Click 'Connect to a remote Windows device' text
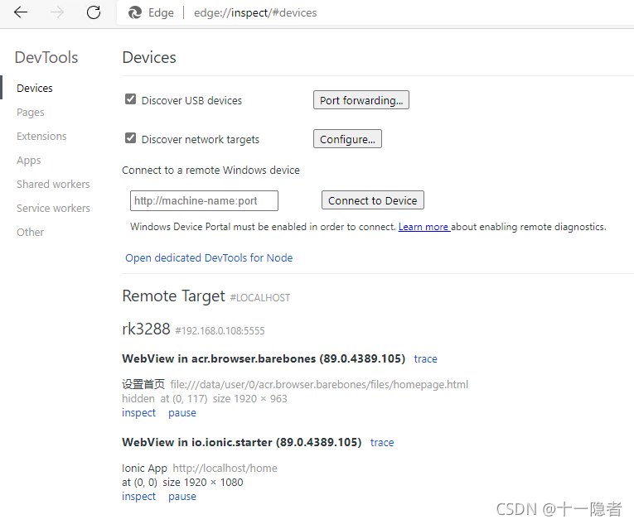 click(211, 170)
